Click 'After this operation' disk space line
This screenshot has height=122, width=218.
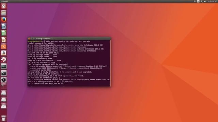coord(56,76)
